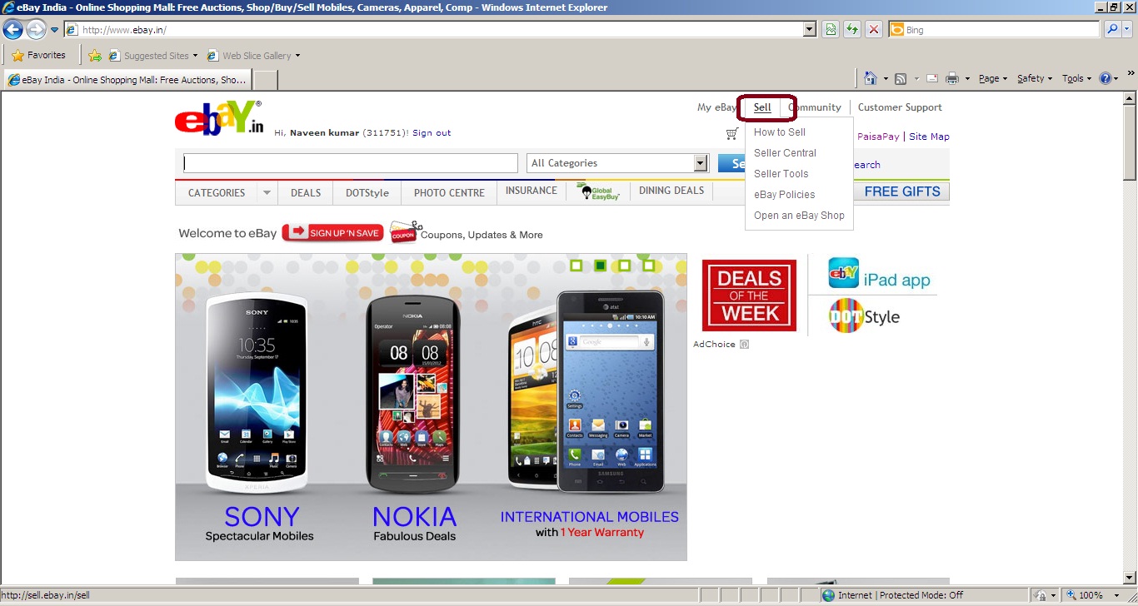Image resolution: width=1138 pixels, height=606 pixels.
Task: Open the PHOTO CENTRE nav tab
Action: pyautogui.click(x=449, y=193)
